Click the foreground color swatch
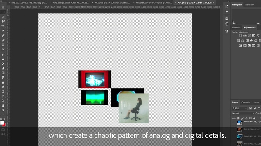The height and width of the screenshot is (146, 261). click(x=2, y=122)
